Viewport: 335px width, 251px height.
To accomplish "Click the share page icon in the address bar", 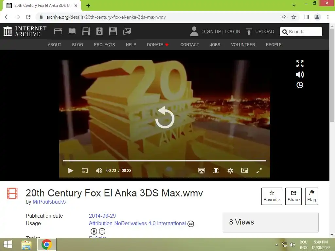I will pyautogui.click(x=283, y=17).
